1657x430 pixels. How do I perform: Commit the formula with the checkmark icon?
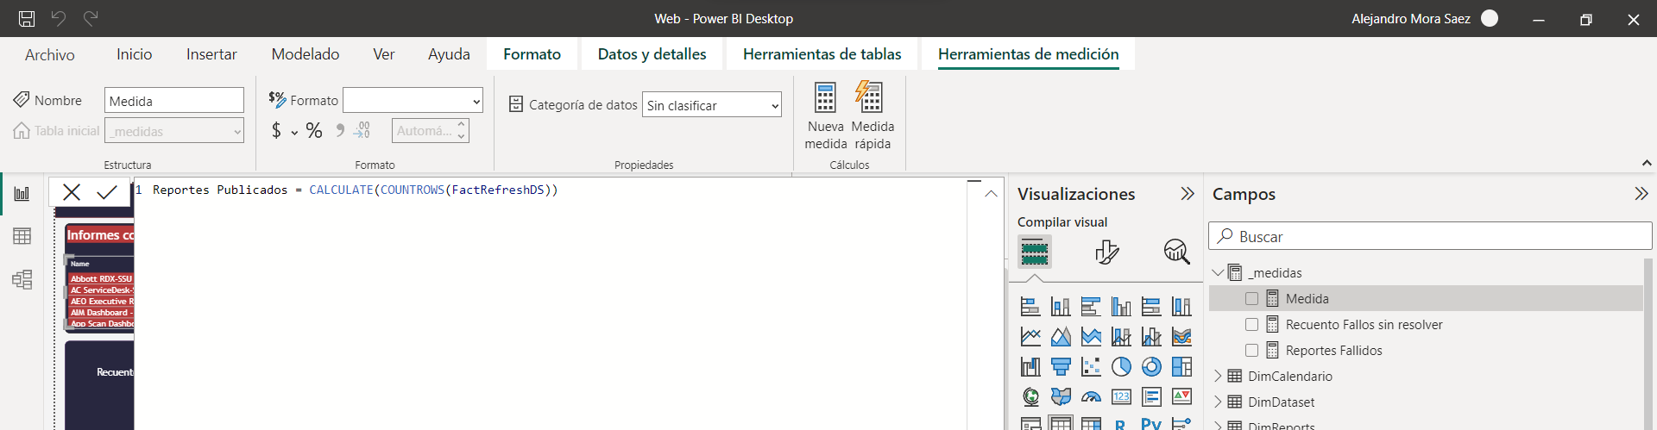click(107, 192)
